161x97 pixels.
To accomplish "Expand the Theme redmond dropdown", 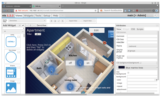I will point(142,46).
